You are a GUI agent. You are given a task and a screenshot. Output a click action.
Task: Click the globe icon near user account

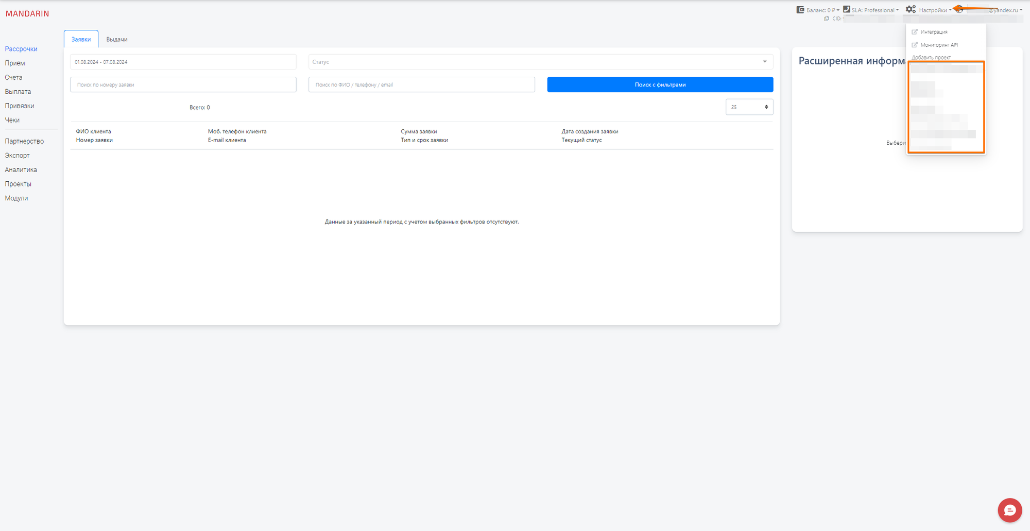point(959,10)
